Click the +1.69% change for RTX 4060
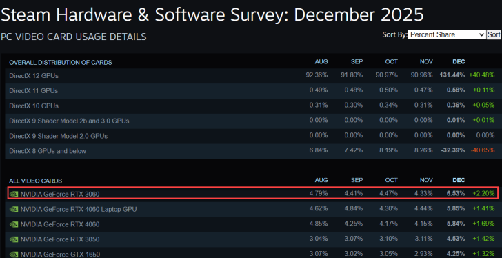Screen dimensions: 502x258 pyautogui.click(x=484, y=224)
